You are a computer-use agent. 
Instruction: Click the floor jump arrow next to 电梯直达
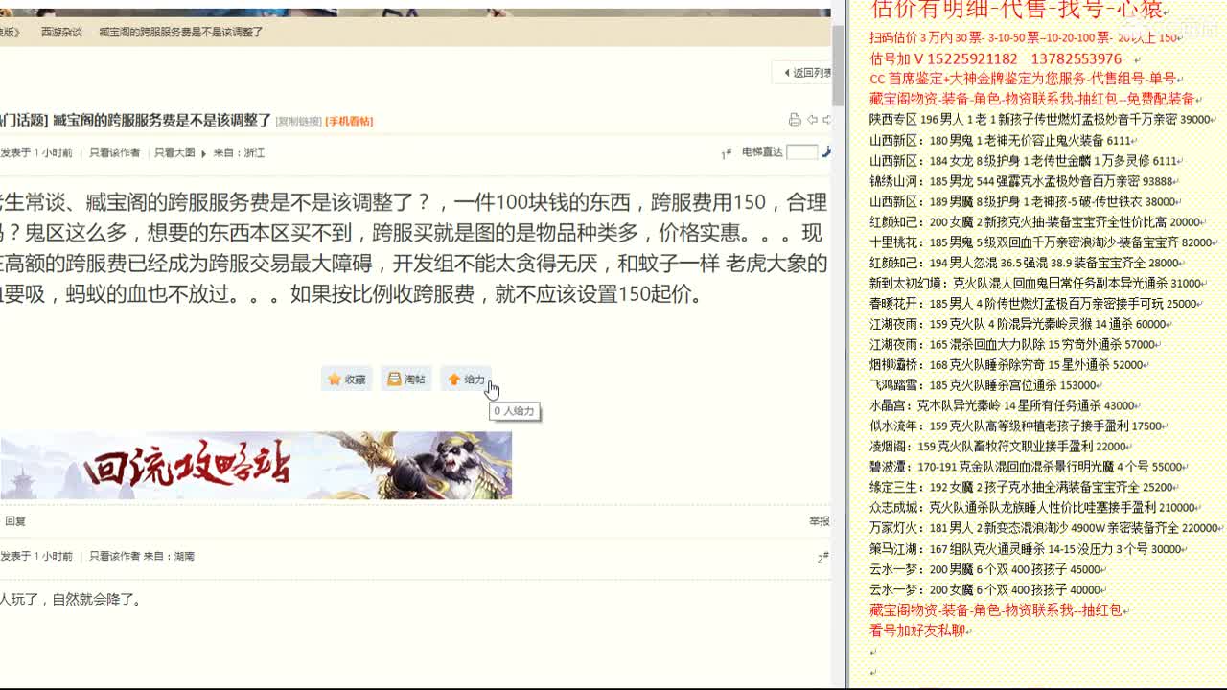click(x=826, y=151)
